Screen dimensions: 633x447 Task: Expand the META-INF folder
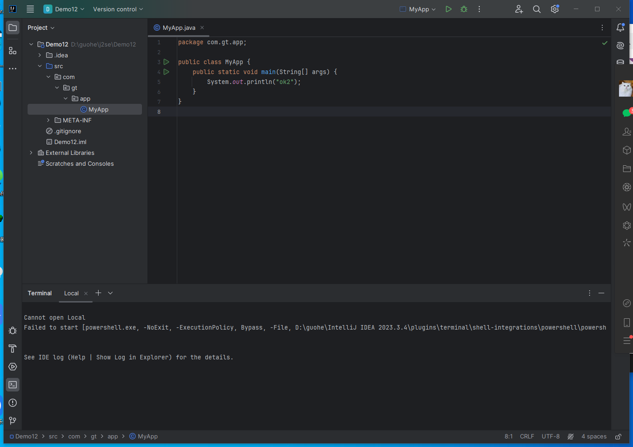[x=48, y=120]
